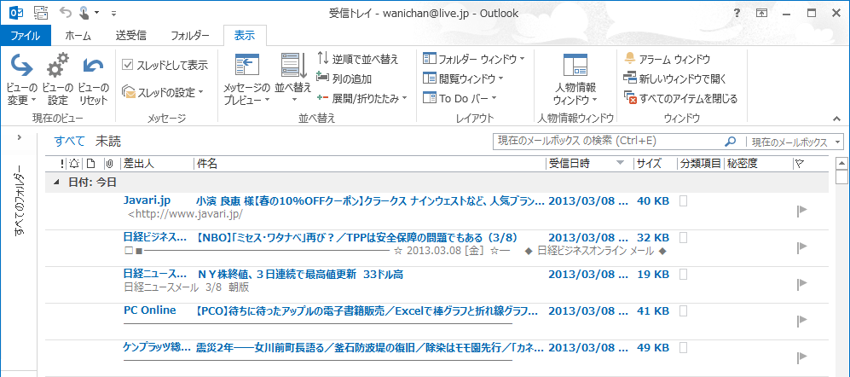Open quick access toolbar customize dropdown
Image resolution: width=850 pixels, height=377 pixels.
tap(113, 13)
